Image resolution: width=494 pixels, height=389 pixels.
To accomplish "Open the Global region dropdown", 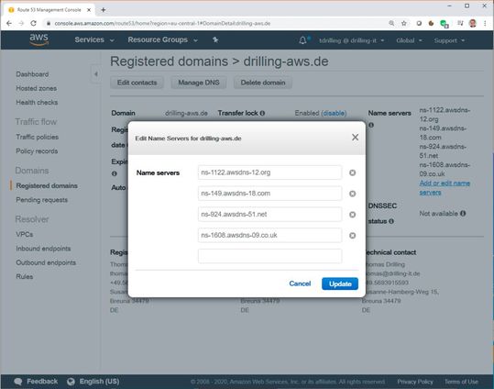I will pos(409,40).
